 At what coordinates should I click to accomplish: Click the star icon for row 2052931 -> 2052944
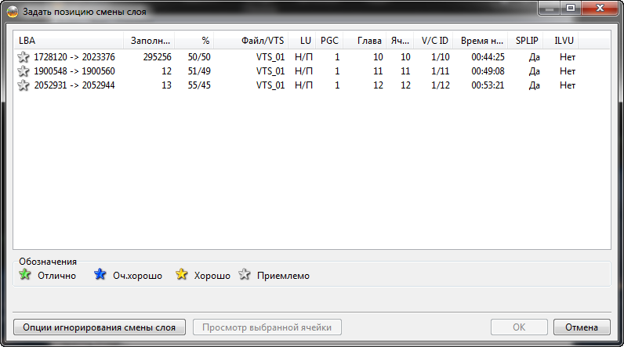pyautogui.click(x=23, y=85)
